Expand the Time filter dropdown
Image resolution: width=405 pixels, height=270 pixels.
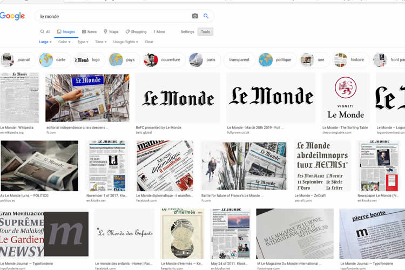pyautogui.click(x=101, y=42)
